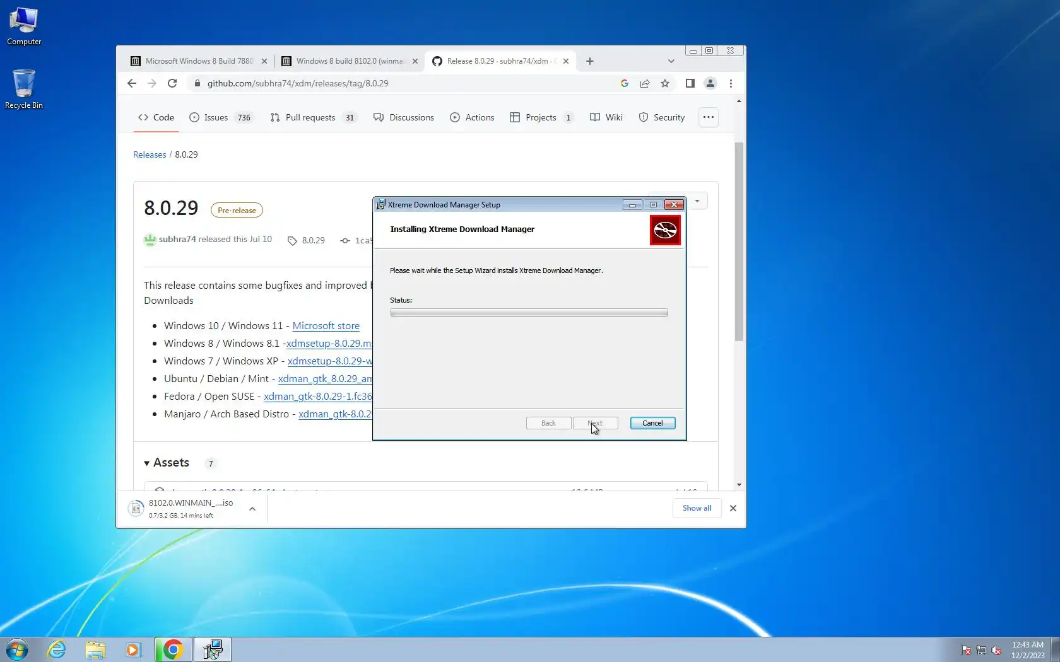
Task: Download the Ubuntu xdman_gtk_8.0.29 package link
Action: pyautogui.click(x=325, y=379)
